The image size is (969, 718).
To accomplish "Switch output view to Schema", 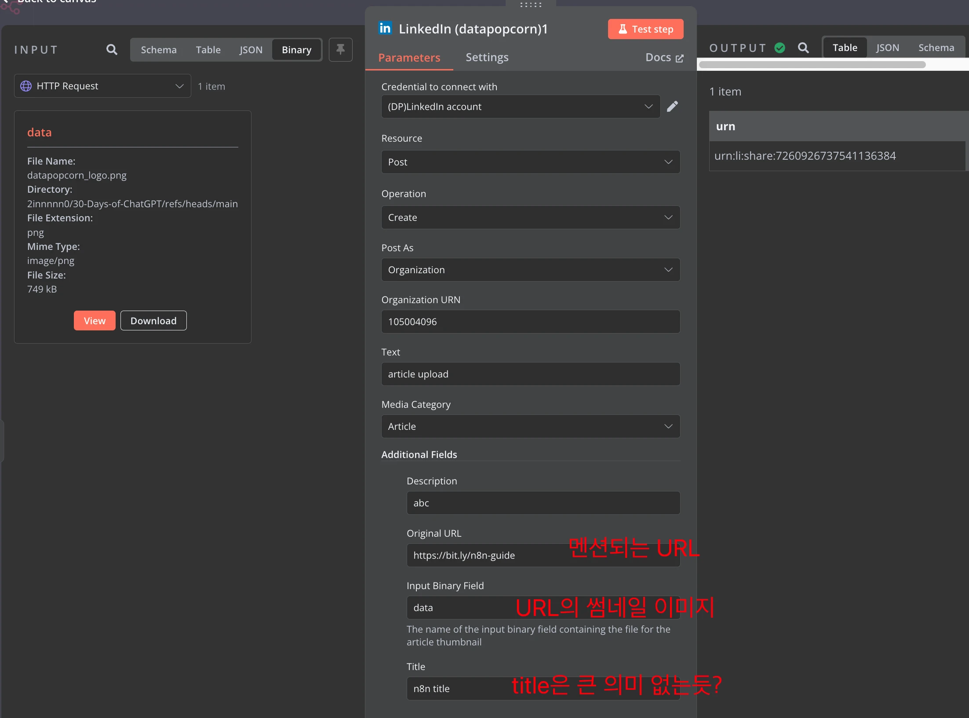I will (936, 48).
